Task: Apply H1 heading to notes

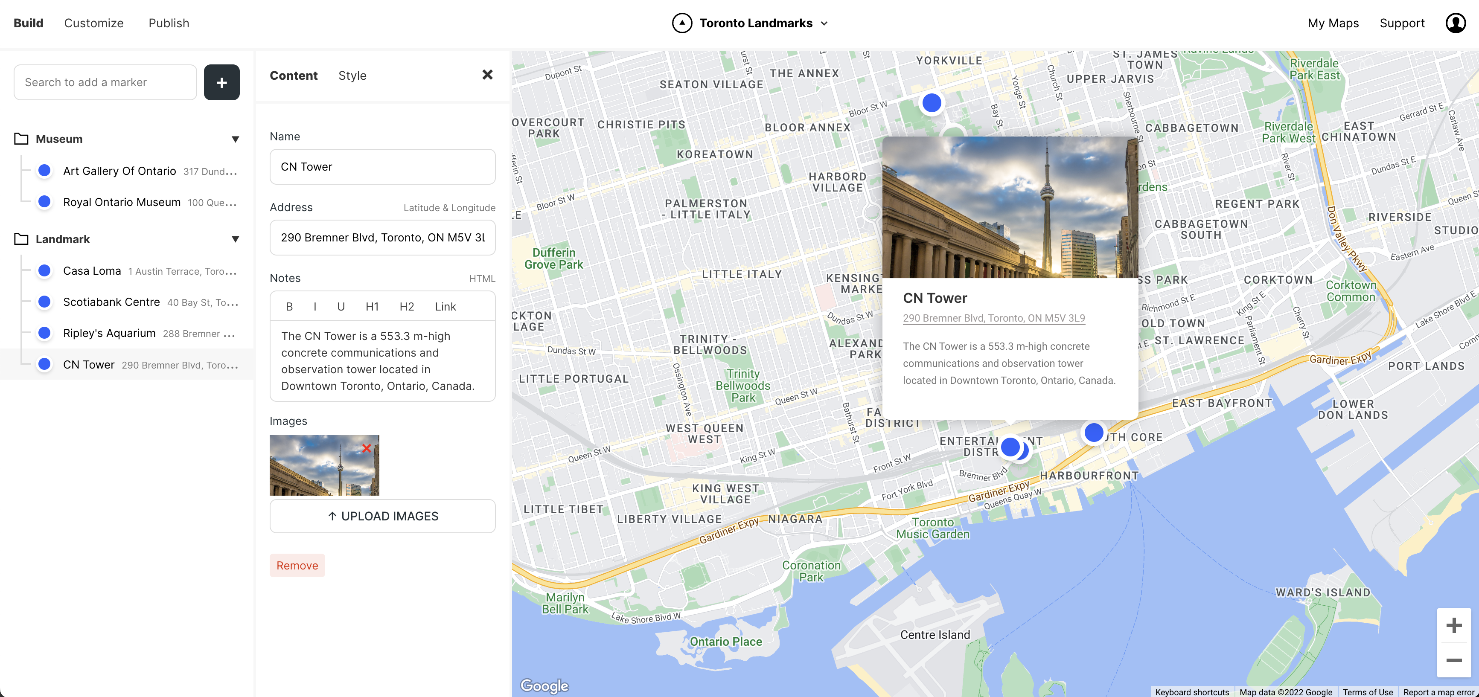Action: click(x=372, y=307)
